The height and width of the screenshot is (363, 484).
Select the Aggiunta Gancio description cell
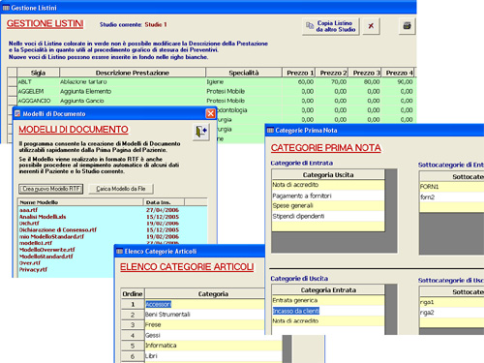[x=133, y=101]
